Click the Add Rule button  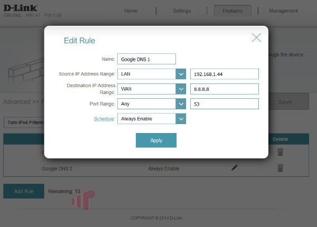24,191
